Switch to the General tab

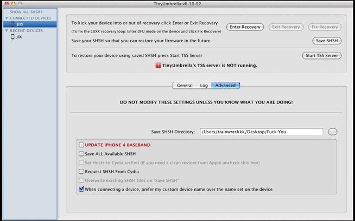click(185, 86)
